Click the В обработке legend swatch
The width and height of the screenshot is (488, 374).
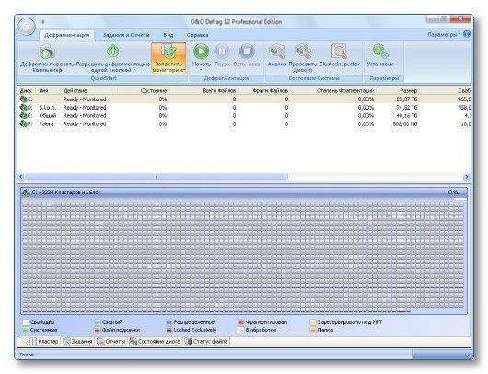tap(241, 330)
